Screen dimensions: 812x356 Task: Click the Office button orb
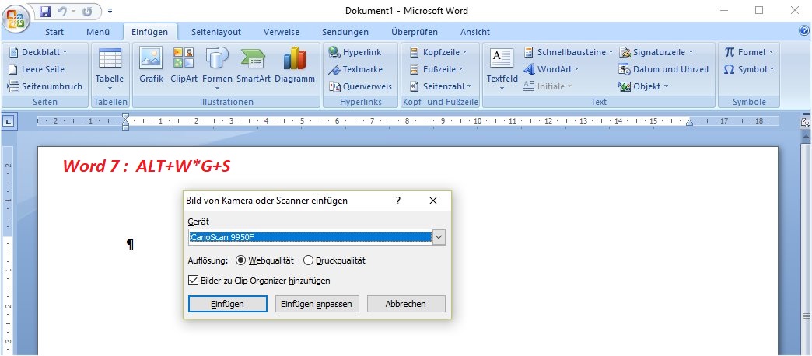(x=16, y=18)
